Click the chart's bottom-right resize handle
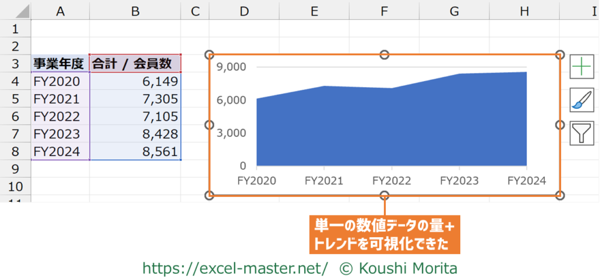 [560, 195]
